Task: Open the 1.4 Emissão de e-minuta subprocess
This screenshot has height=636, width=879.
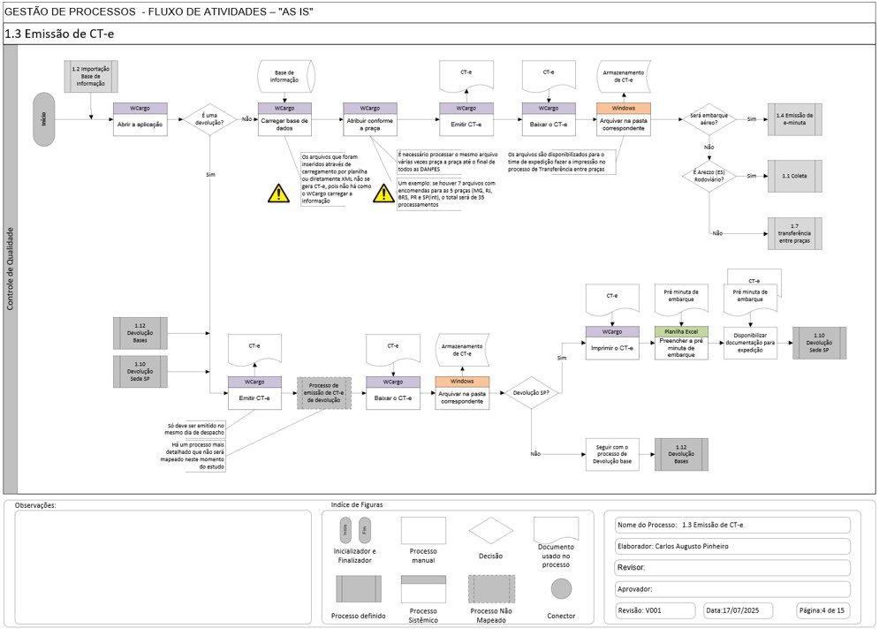Action: tap(795, 119)
